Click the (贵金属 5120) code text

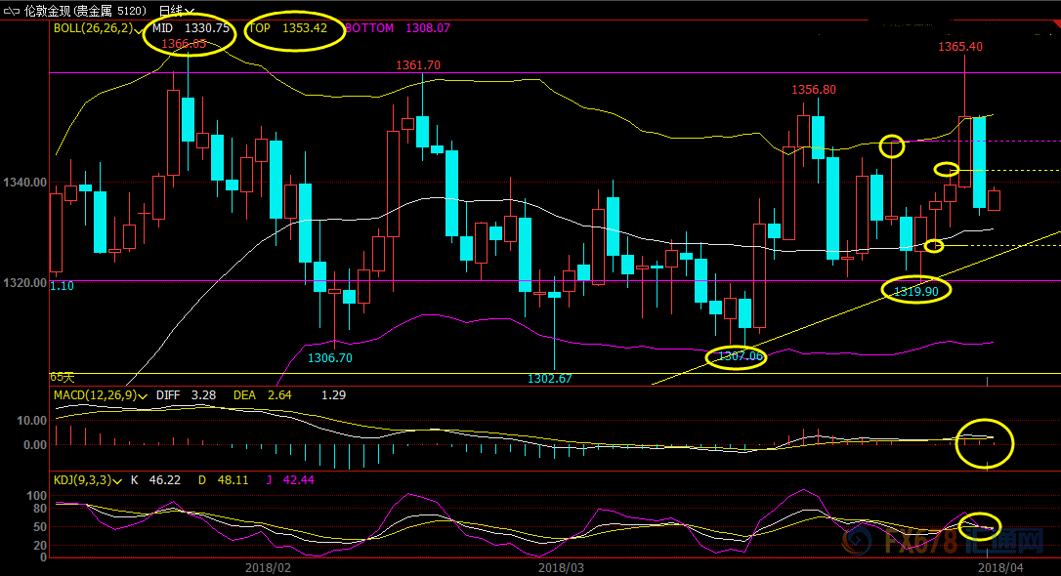pos(109,11)
